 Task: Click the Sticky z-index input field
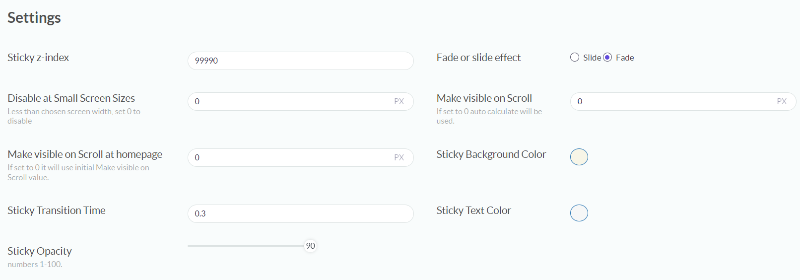(x=300, y=61)
